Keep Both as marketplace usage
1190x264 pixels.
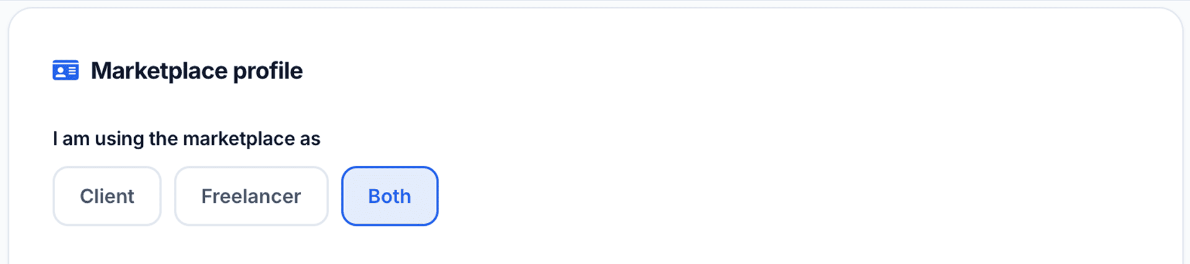pyautogui.click(x=390, y=196)
